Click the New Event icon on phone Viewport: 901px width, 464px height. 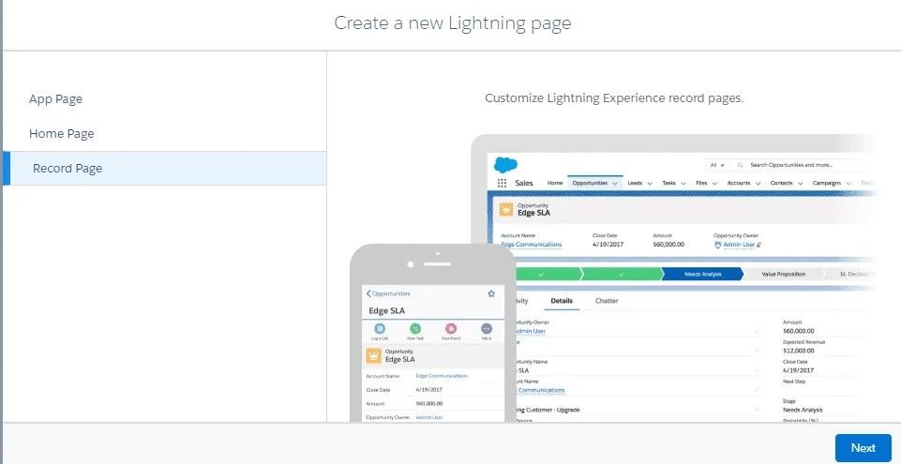pyautogui.click(x=451, y=329)
